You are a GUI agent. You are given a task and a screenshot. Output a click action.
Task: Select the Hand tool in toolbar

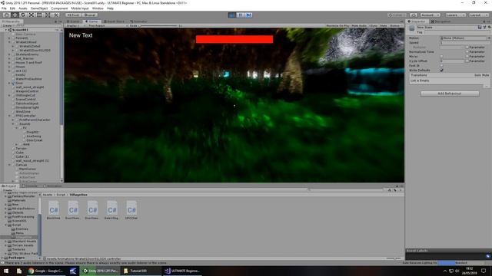click(x=6, y=15)
